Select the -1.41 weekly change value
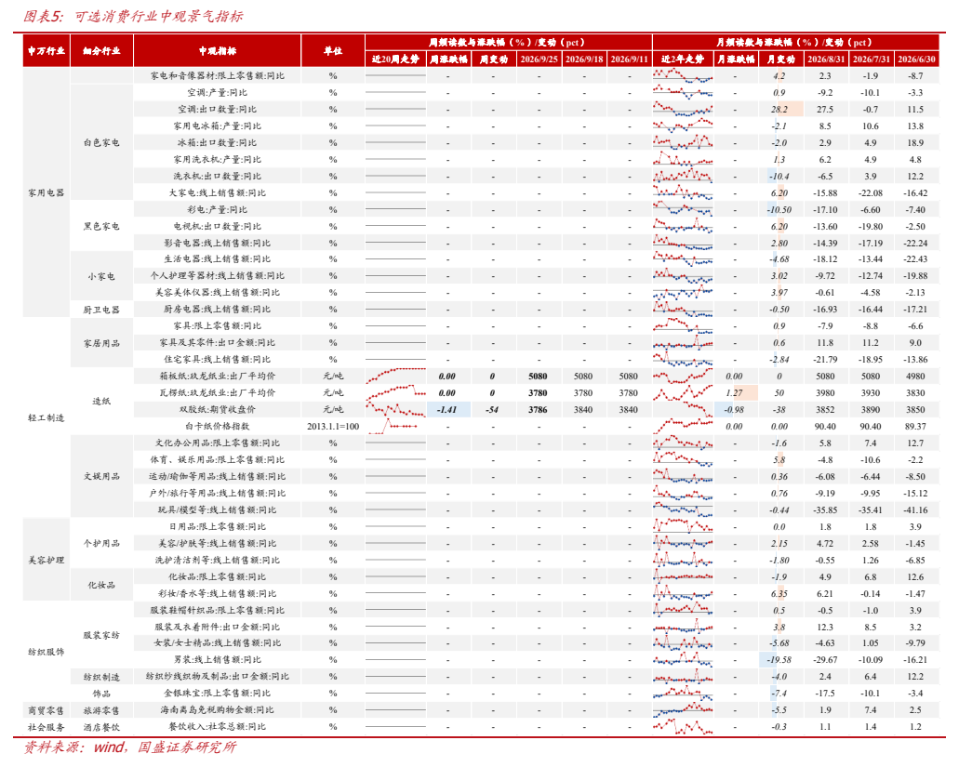 [x=447, y=409]
